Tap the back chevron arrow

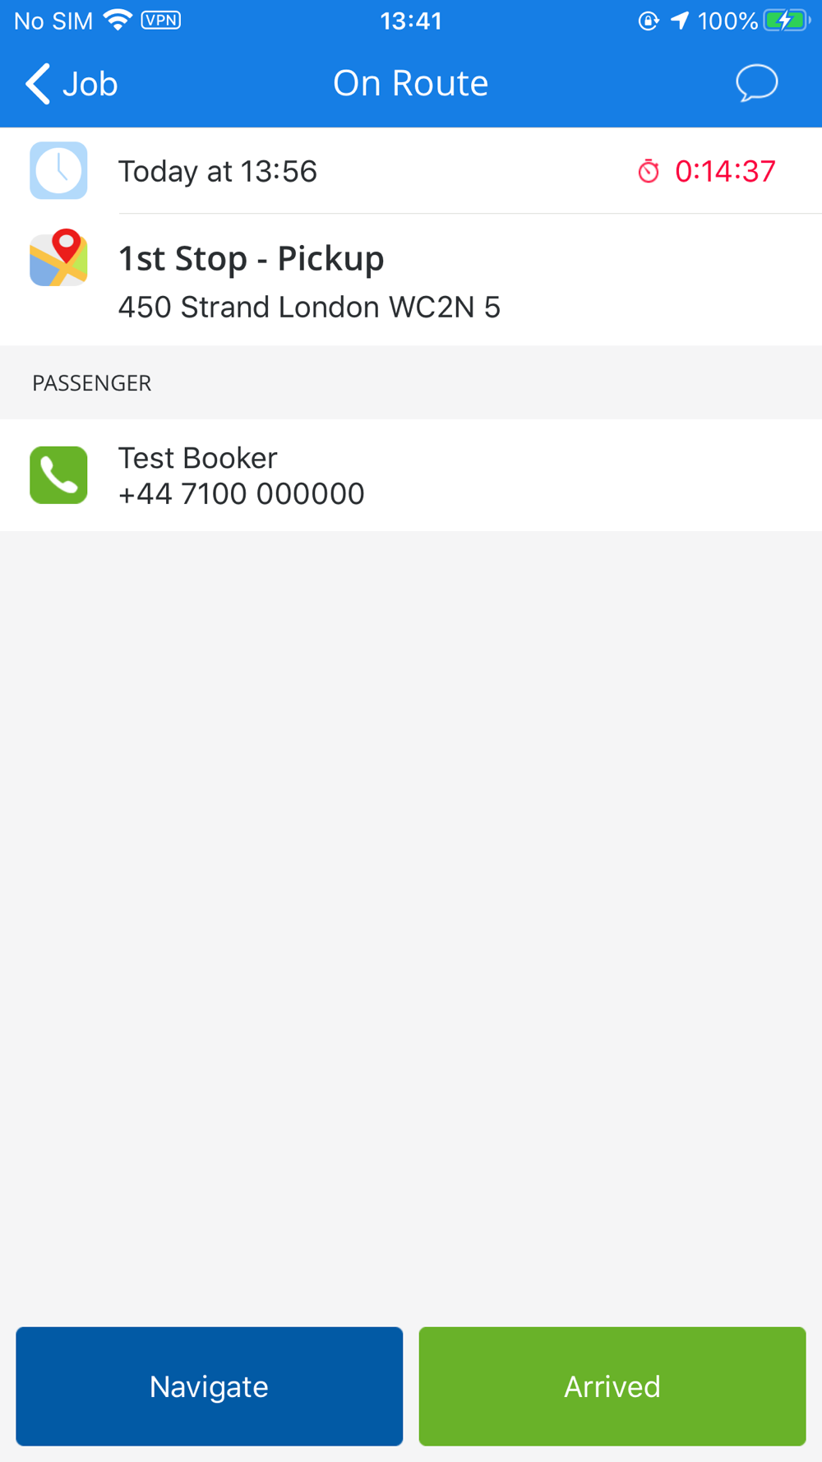click(x=38, y=83)
